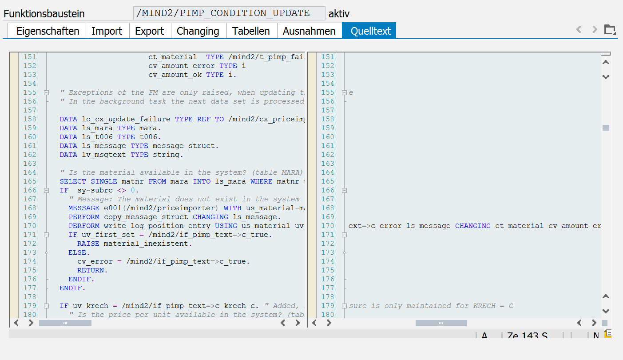Click the left pane's horizontal scrollbar thumb

pyautogui.click(x=65, y=323)
